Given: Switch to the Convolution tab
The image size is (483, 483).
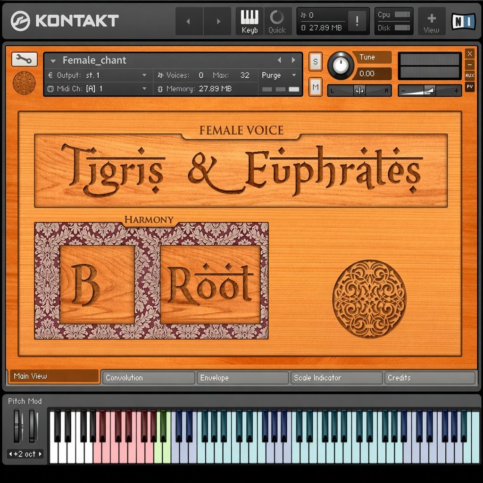Looking at the screenshot, I should point(149,378).
